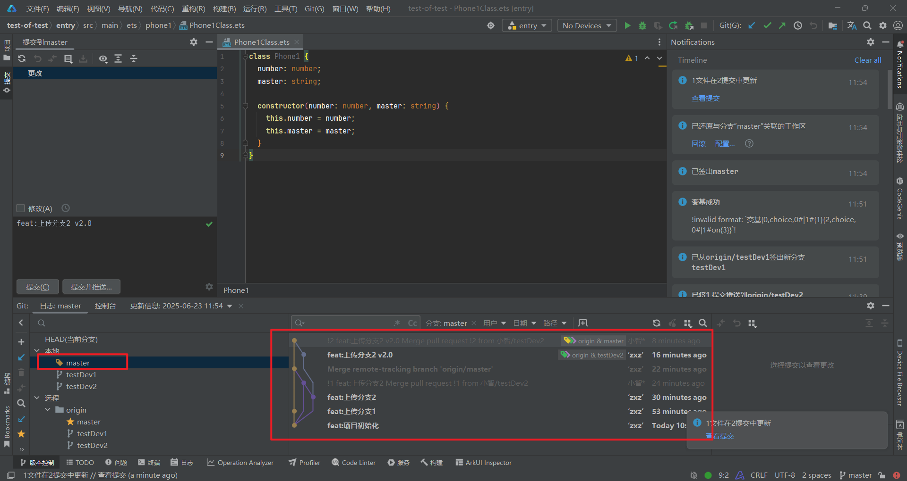The height and width of the screenshot is (481, 907).
Task: Refresh changes in the commit panel
Action: 22,58
